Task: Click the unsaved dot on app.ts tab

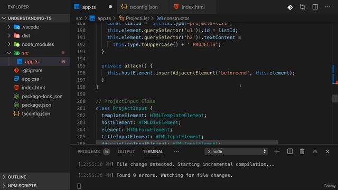Action: (110, 7)
